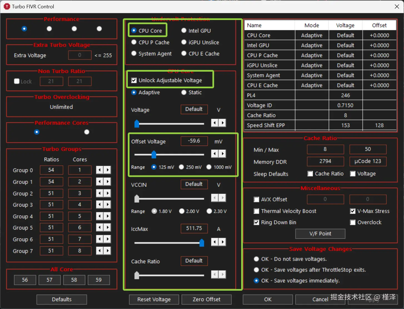Set offset range to 125 mV
The image size is (404, 309).
[154, 167]
